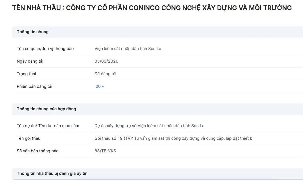303x181 pixels.
Task: Expand Thông tin nhà thầu bị đánh giá uy tín
Action: (157, 174)
